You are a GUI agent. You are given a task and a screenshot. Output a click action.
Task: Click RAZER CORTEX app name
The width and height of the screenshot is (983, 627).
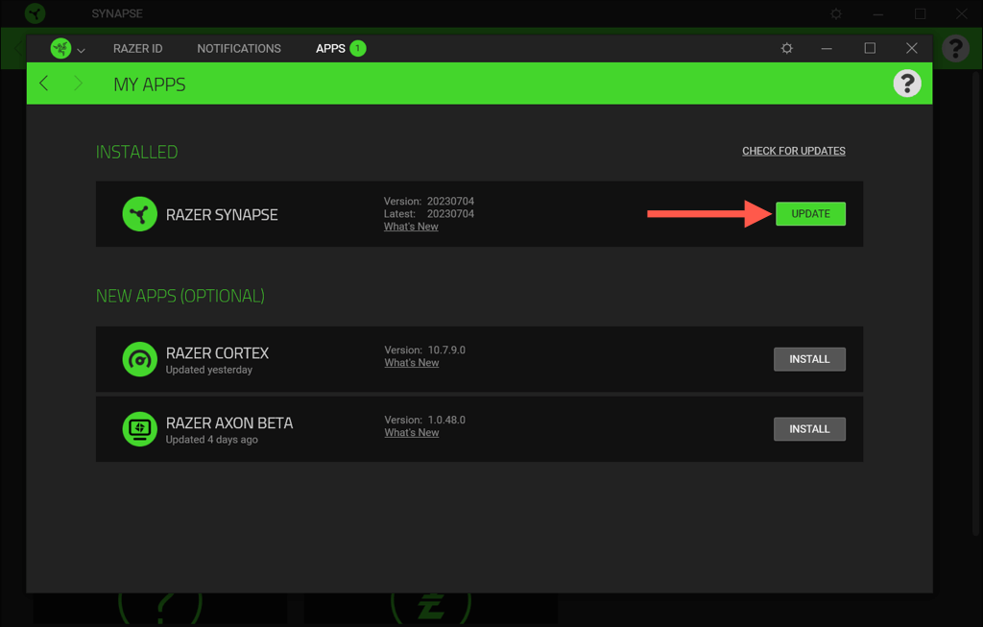217,353
